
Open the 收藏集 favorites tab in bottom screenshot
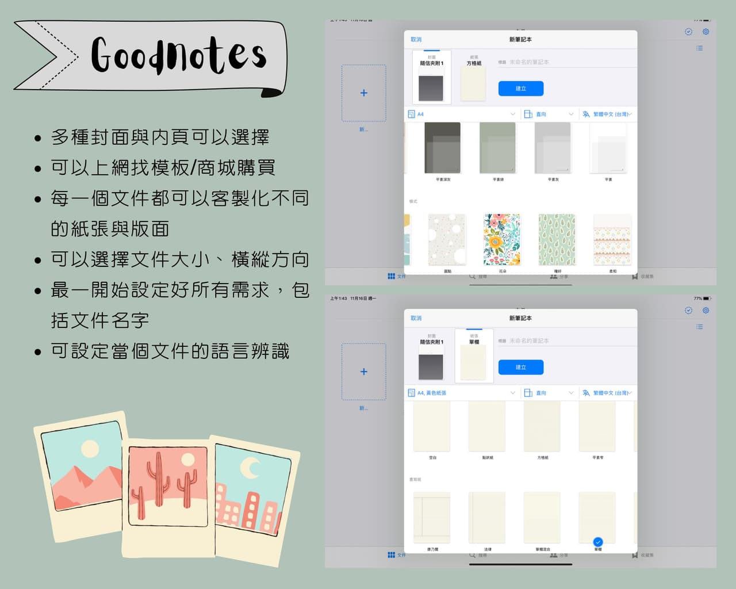click(642, 555)
